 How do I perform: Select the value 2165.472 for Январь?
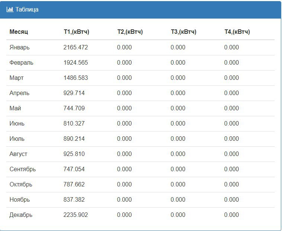click(76, 48)
